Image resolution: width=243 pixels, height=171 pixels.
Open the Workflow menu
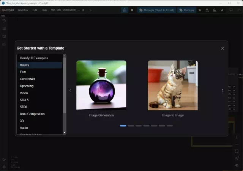pos(23,10)
